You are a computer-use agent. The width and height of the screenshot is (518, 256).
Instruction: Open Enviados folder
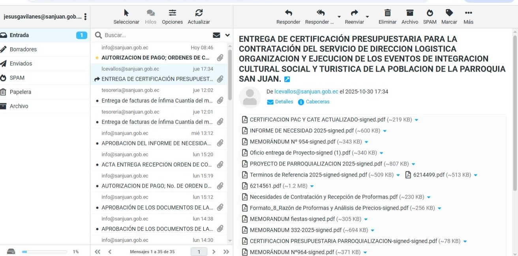pyautogui.click(x=21, y=63)
